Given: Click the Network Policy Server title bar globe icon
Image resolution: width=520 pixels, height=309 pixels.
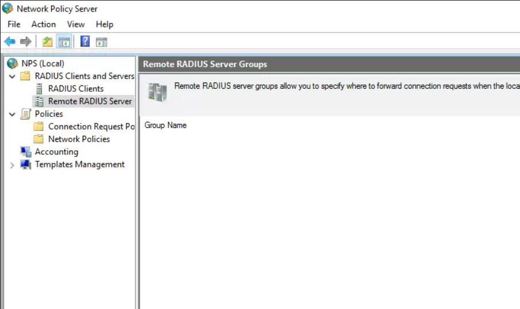Looking at the screenshot, I should (7, 8).
